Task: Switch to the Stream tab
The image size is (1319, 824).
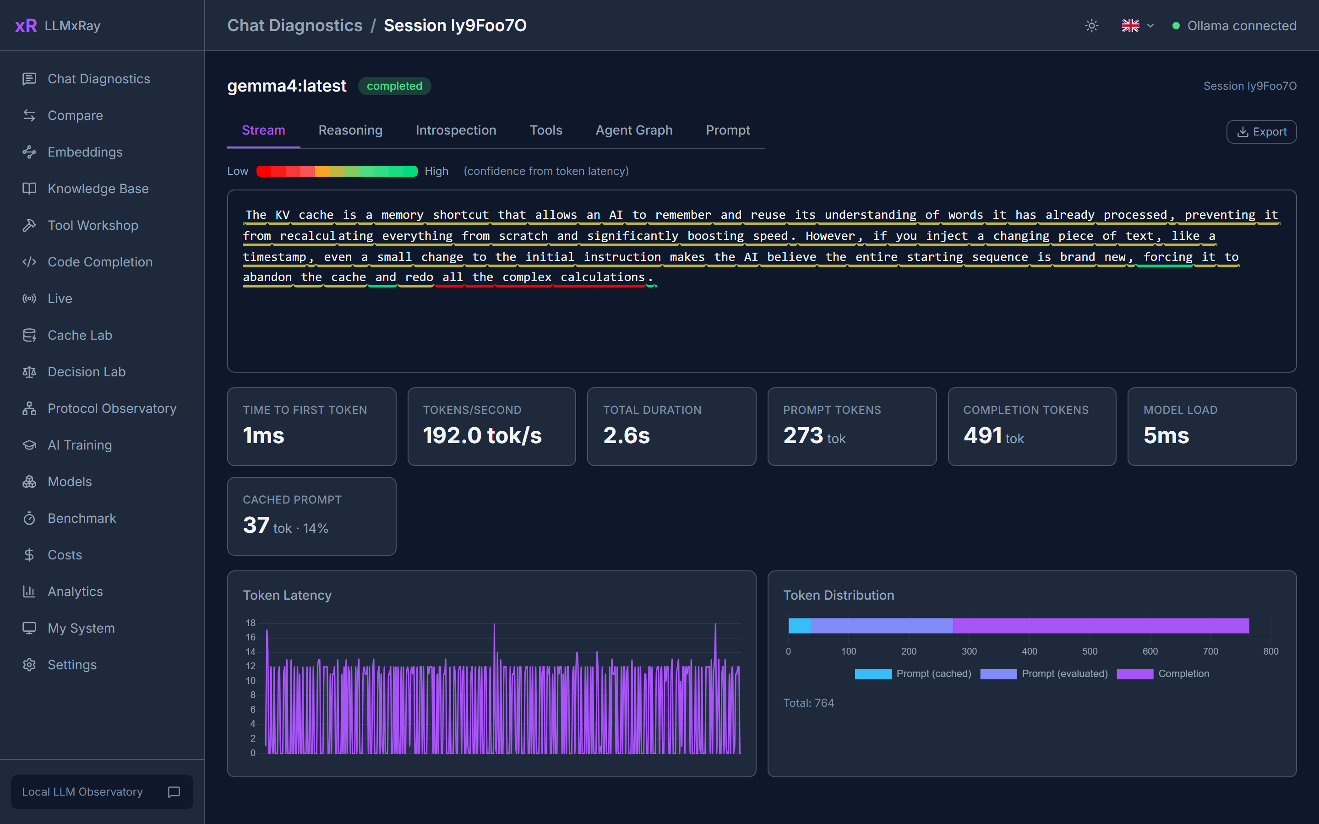Action: [x=263, y=130]
